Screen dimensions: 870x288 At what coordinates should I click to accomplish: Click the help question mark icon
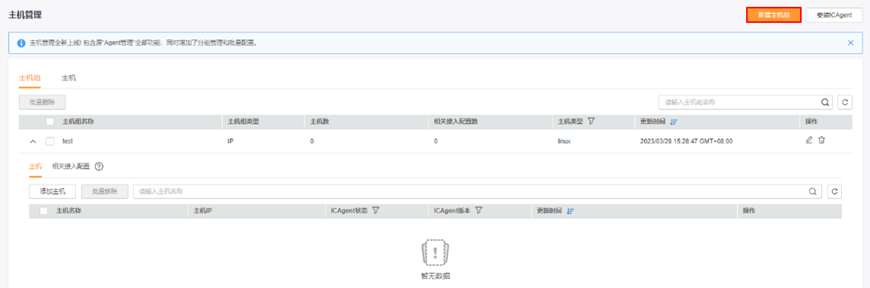[x=100, y=166]
